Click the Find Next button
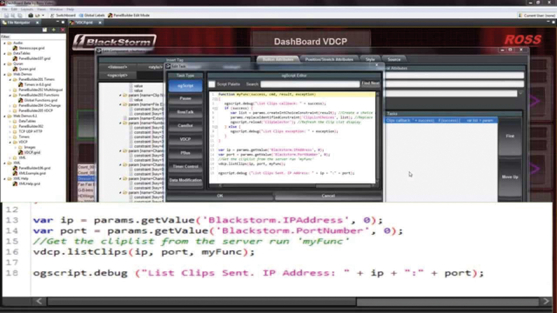Screen dimensions: 557x313 pos(371,83)
